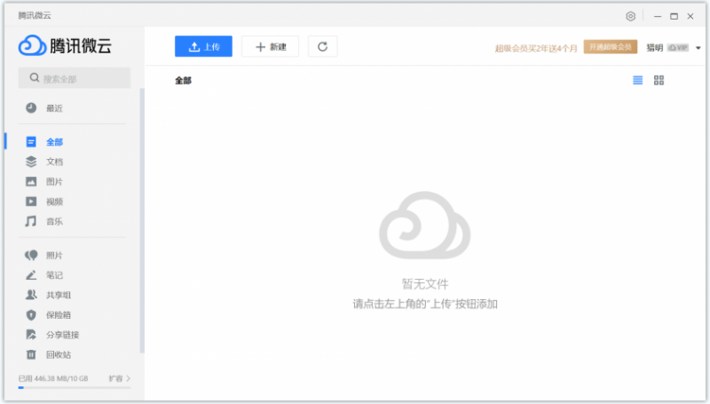Expand user account dropdown arrow
This screenshot has width=710, height=404.
point(698,48)
